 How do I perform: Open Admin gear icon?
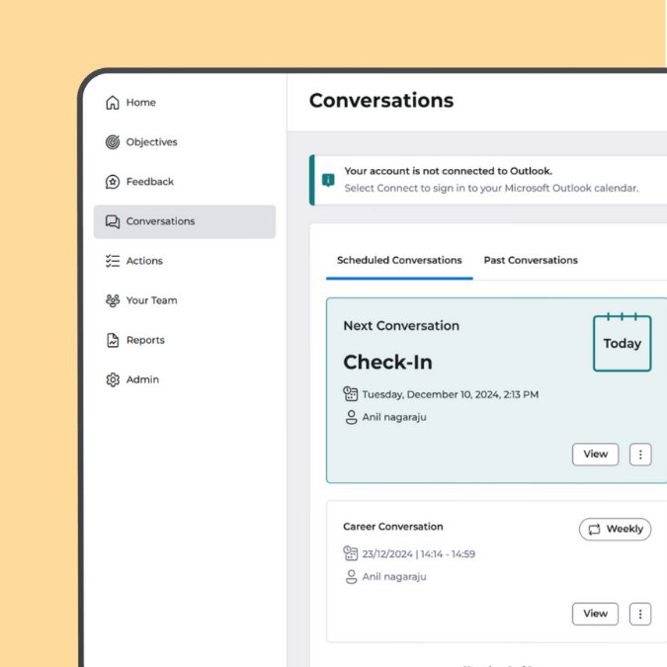113,379
